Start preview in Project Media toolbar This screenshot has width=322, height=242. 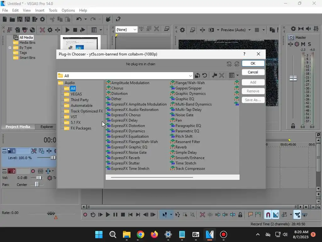pos(67,30)
